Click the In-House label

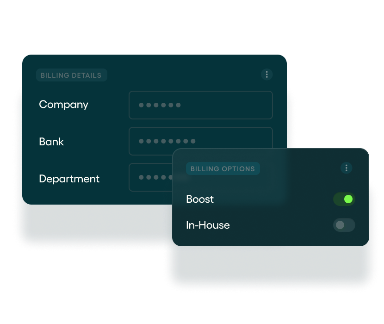tap(208, 225)
